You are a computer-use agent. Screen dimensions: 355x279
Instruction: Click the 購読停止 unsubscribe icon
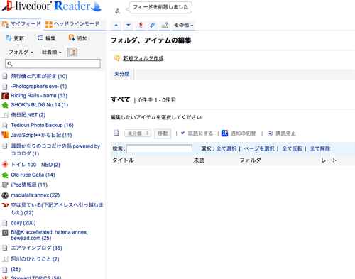point(271,133)
